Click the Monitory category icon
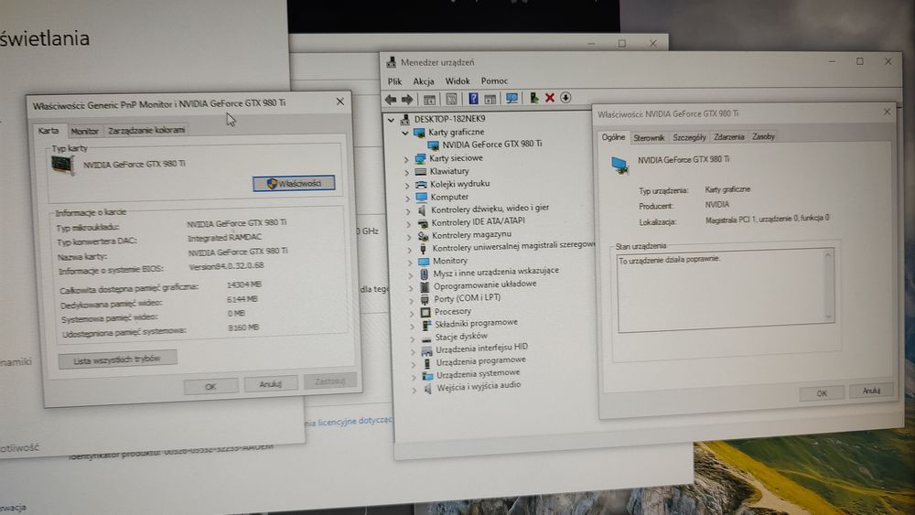915x515 pixels. point(424,262)
